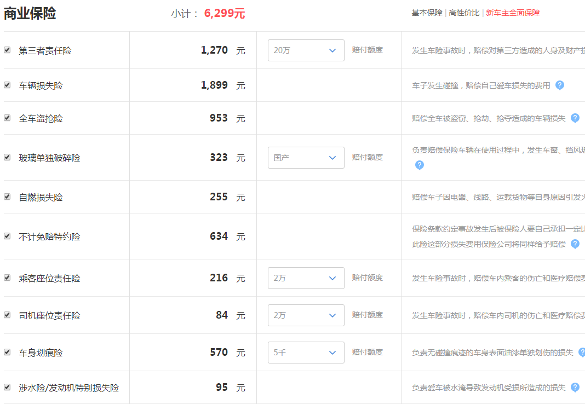Open help icon for 不计免赔特约险
The image size is (585, 404).
pyautogui.click(x=575, y=244)
